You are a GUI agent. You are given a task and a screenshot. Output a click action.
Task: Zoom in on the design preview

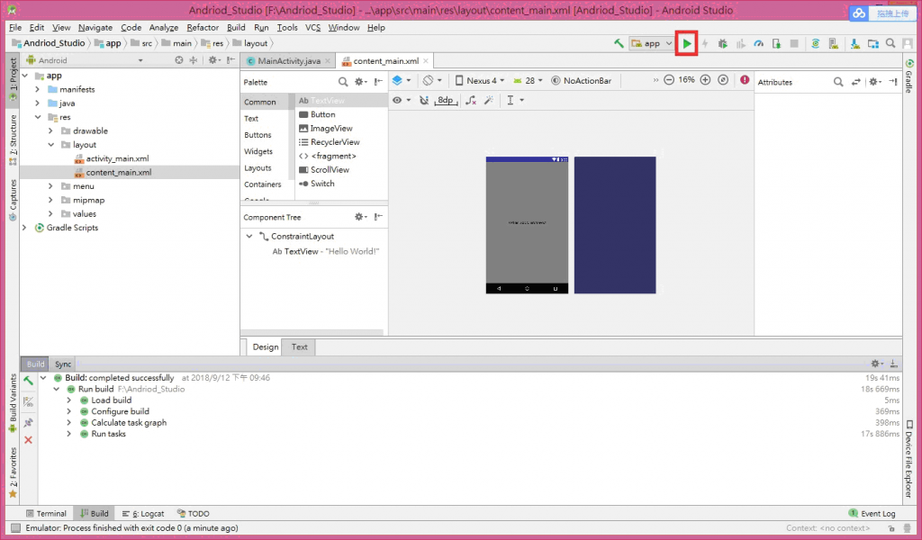705,80
